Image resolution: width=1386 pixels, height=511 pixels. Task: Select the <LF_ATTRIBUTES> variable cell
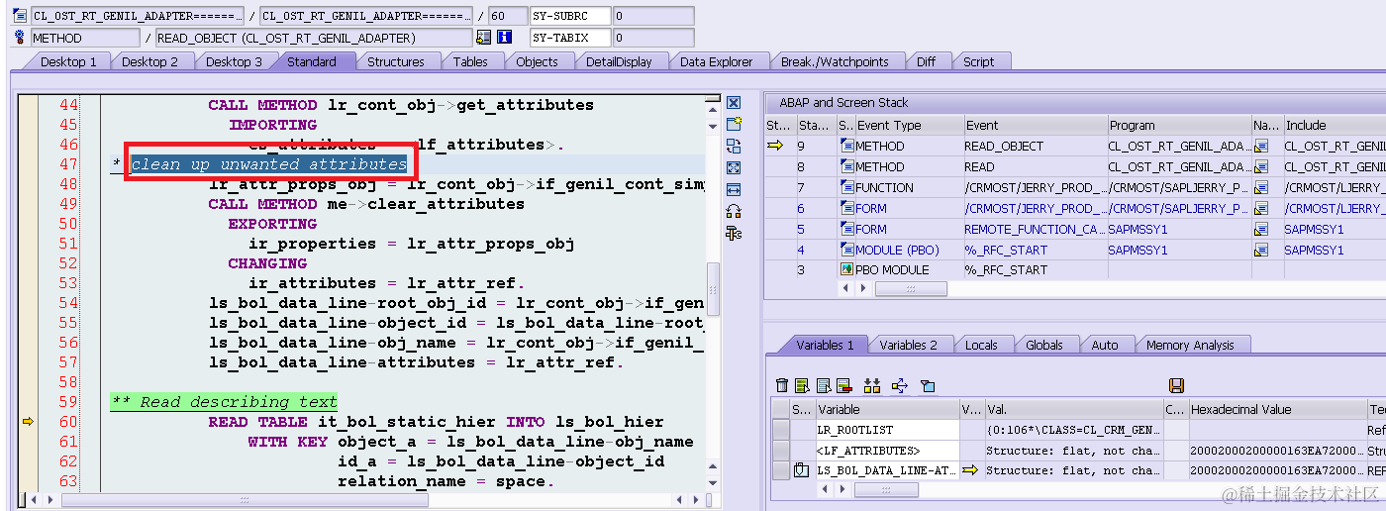(x=887, y=451)
